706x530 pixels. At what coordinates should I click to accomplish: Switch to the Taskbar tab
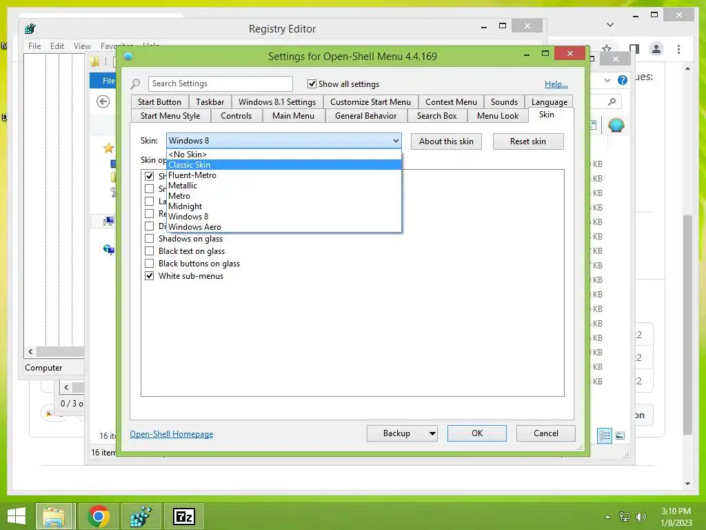pyautogui.click(x=210, y=102)
